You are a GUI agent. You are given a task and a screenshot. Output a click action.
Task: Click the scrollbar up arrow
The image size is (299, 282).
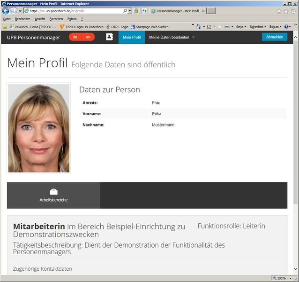(296, 37)
